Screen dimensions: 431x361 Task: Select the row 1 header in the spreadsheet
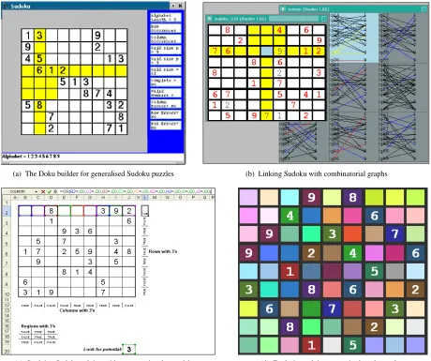[x=7, y=203]
